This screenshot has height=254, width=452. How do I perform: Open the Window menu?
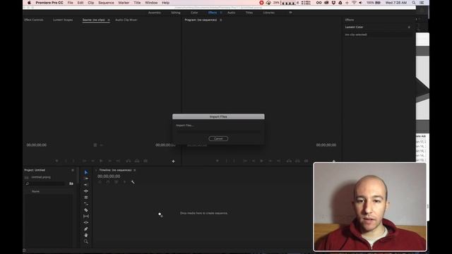[x=151, y=3]
